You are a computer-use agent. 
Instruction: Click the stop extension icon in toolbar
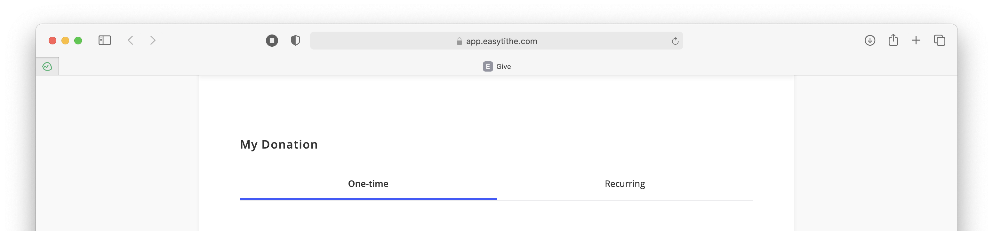(x=272, y=41)
